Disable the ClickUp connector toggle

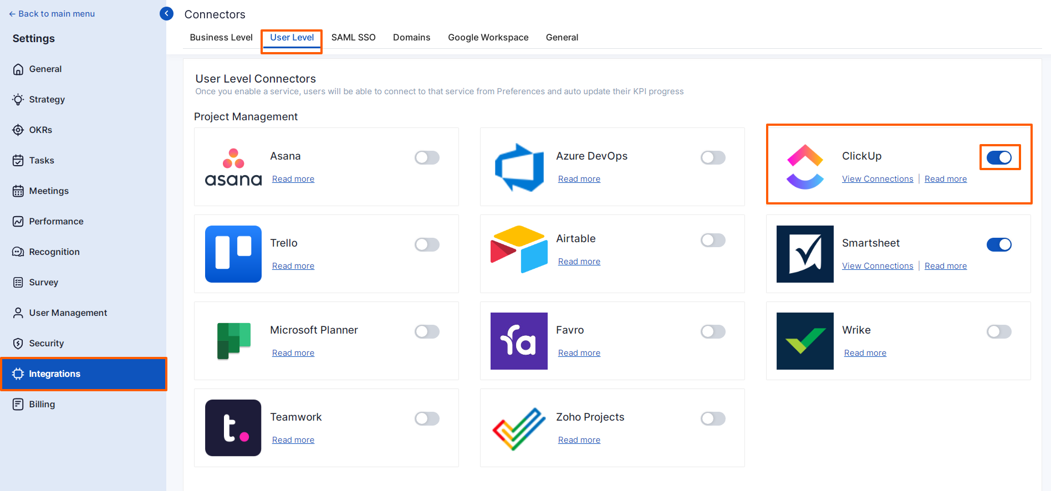[x=999, y=157]
